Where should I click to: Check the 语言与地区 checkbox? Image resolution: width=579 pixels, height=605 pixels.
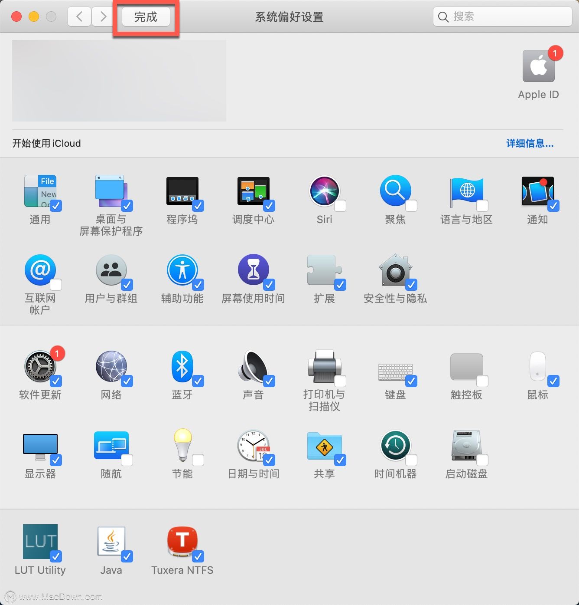coord(483,206)
